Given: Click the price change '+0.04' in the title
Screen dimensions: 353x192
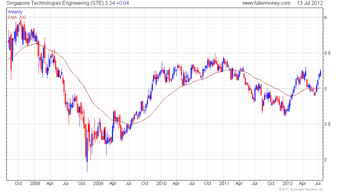Looking at the screenshot, I should click(123, 3).
